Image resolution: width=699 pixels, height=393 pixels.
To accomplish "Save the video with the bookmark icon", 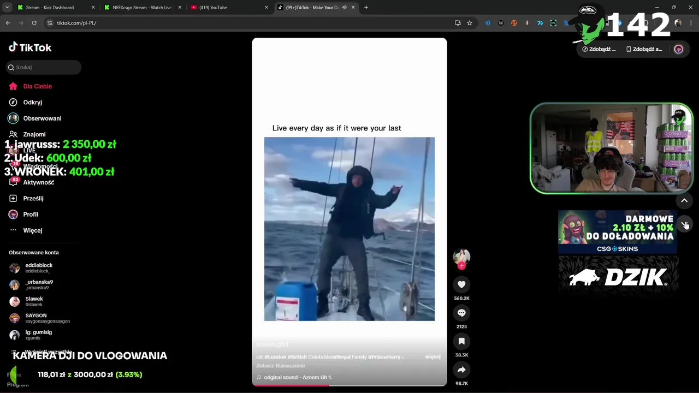I will [461, 341].
